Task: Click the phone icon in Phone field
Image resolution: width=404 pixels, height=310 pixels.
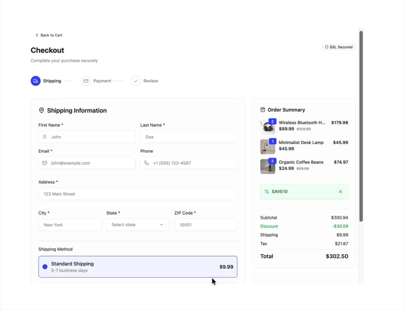Action: pos(146,163)
